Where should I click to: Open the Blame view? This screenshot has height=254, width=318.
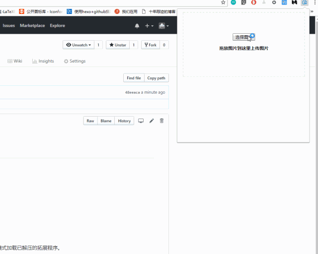(x=106, y=121)
